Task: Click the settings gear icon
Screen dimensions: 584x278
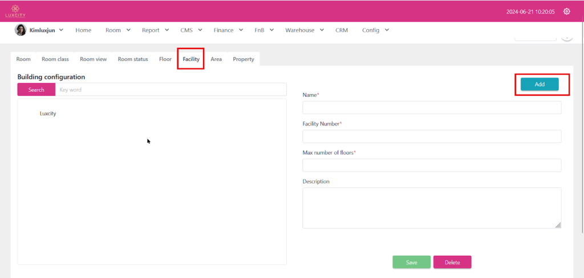Action: 566,11
